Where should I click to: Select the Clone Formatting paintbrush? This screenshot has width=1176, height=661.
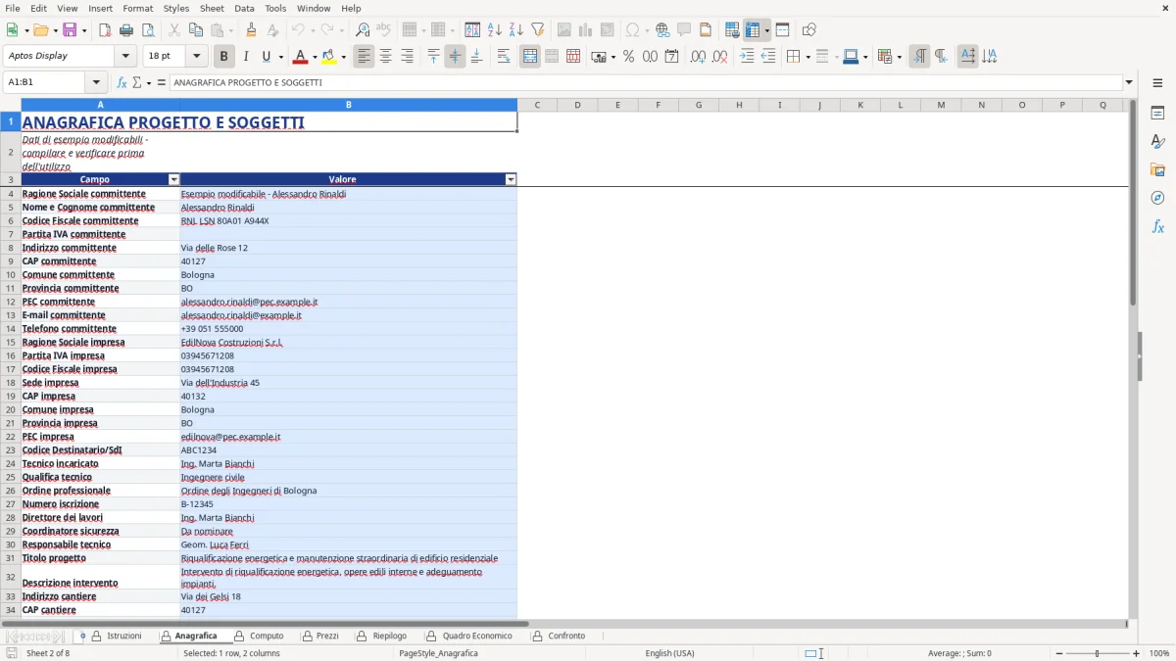[x=251, y=30]
